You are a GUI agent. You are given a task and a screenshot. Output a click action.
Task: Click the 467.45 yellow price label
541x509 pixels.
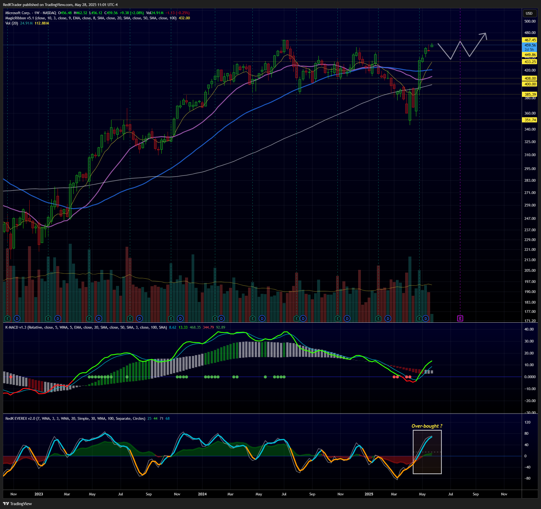coord(530,40)
